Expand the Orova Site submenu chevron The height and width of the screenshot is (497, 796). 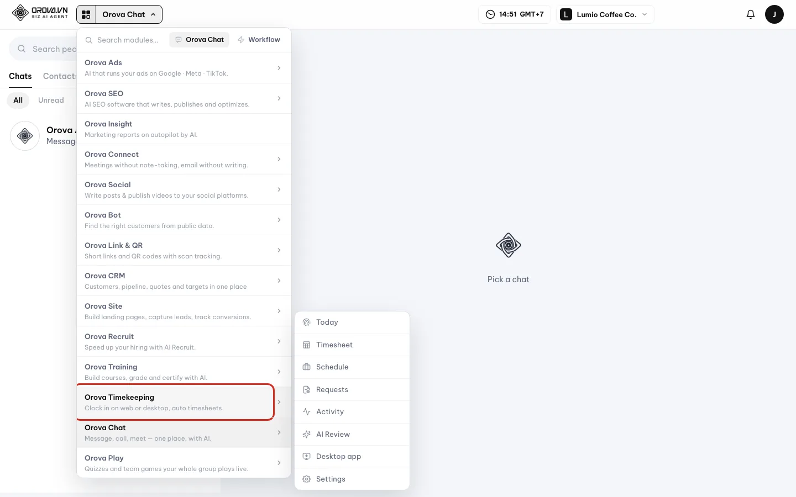279,311
